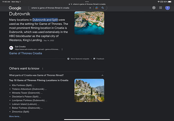
Task: Open the Dubrovnik aerial photo thumbnail
Action: [x=89, y=23]
